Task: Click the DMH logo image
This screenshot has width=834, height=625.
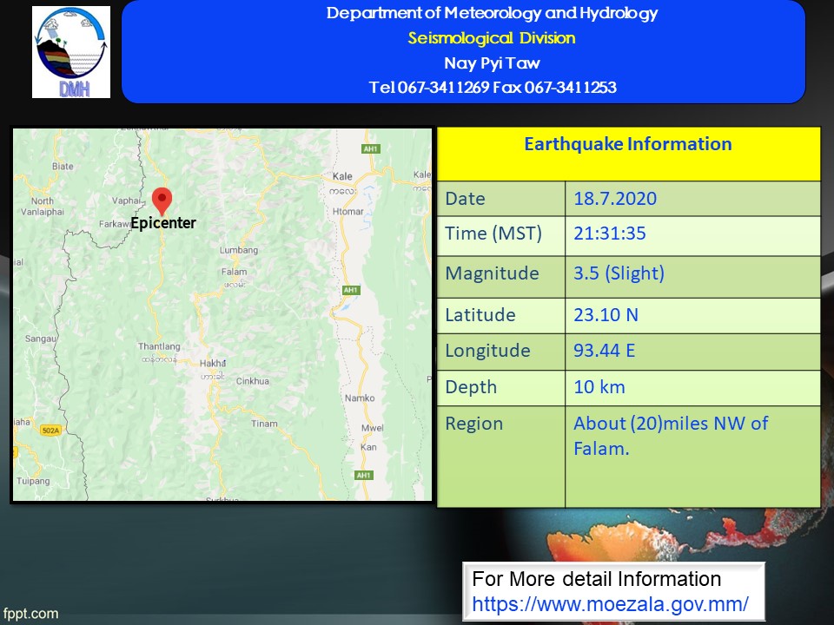Action: [x=71, y=52]
